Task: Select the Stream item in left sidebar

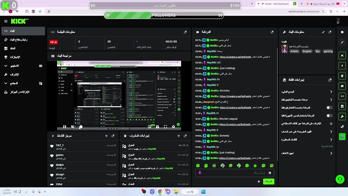Action: click(23, 31)
